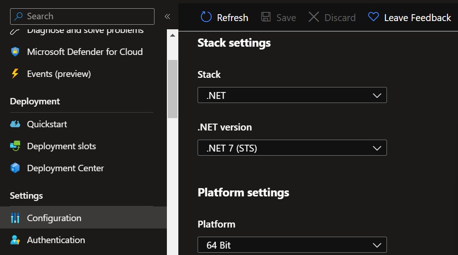Screen dimensions: 458x255
Task: Click the Leave Feedback link text
Action: [417, 17]
